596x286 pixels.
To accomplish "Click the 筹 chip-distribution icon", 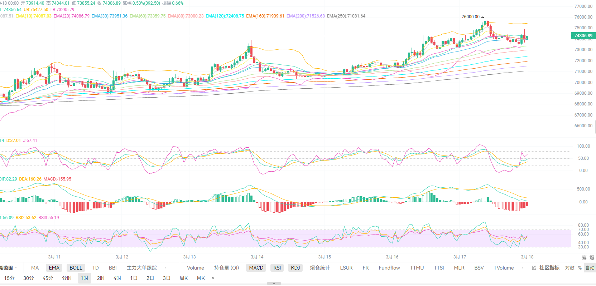I will pos(584,257).
